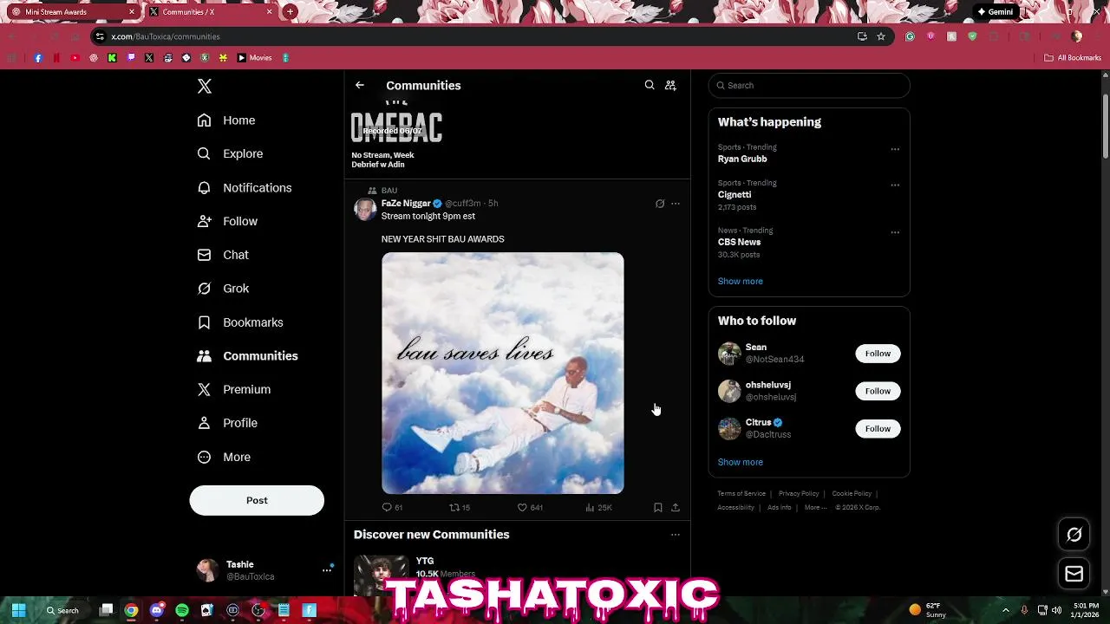Open the BAU community label on the post
1110x624 pixels.
(x=389, y=191)
